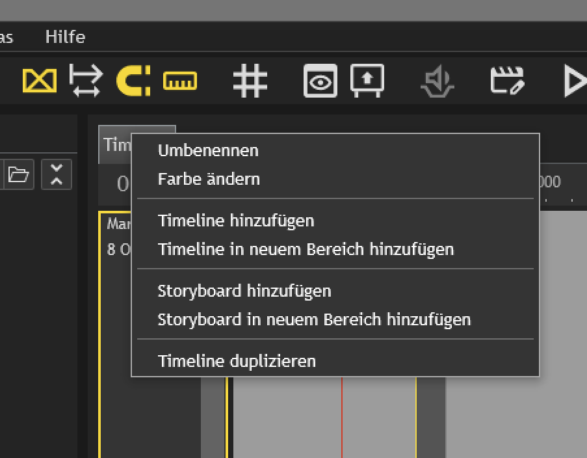
Task: Choose Timeline duplizieren
Action: pyautogui.click(x=237, y=361)
